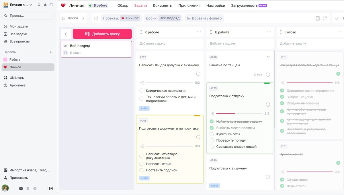Image resolution: width=344 pixels, height=195 pixels.
Task: Click progress bar of Пройти чек-ап 3/3
Action: click(x=310, y=172)
